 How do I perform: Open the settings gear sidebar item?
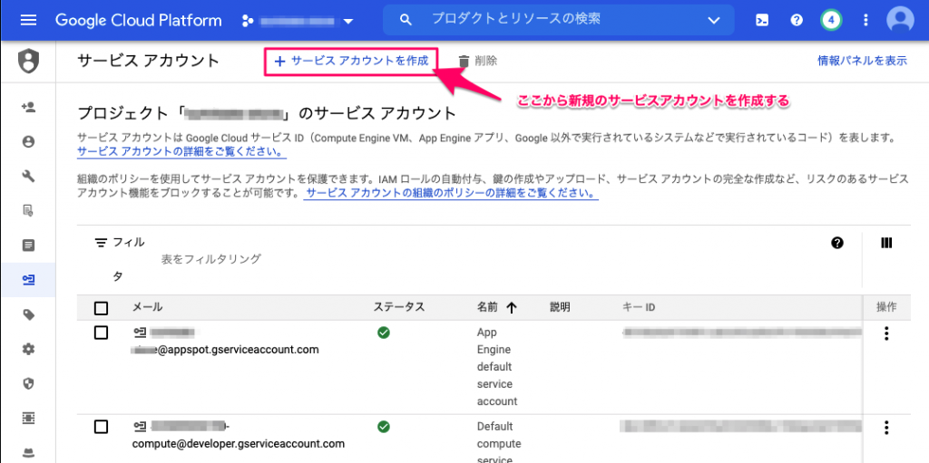(x=28, y=349)
